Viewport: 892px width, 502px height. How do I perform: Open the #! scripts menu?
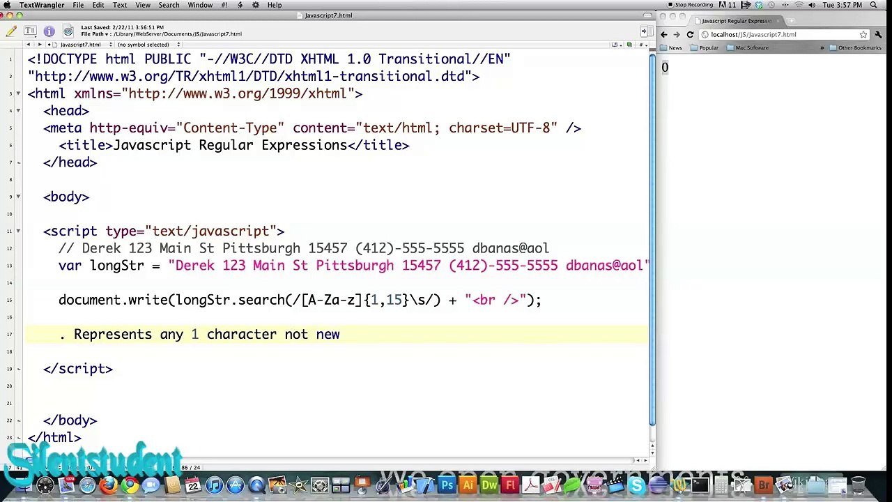(224, 5)
